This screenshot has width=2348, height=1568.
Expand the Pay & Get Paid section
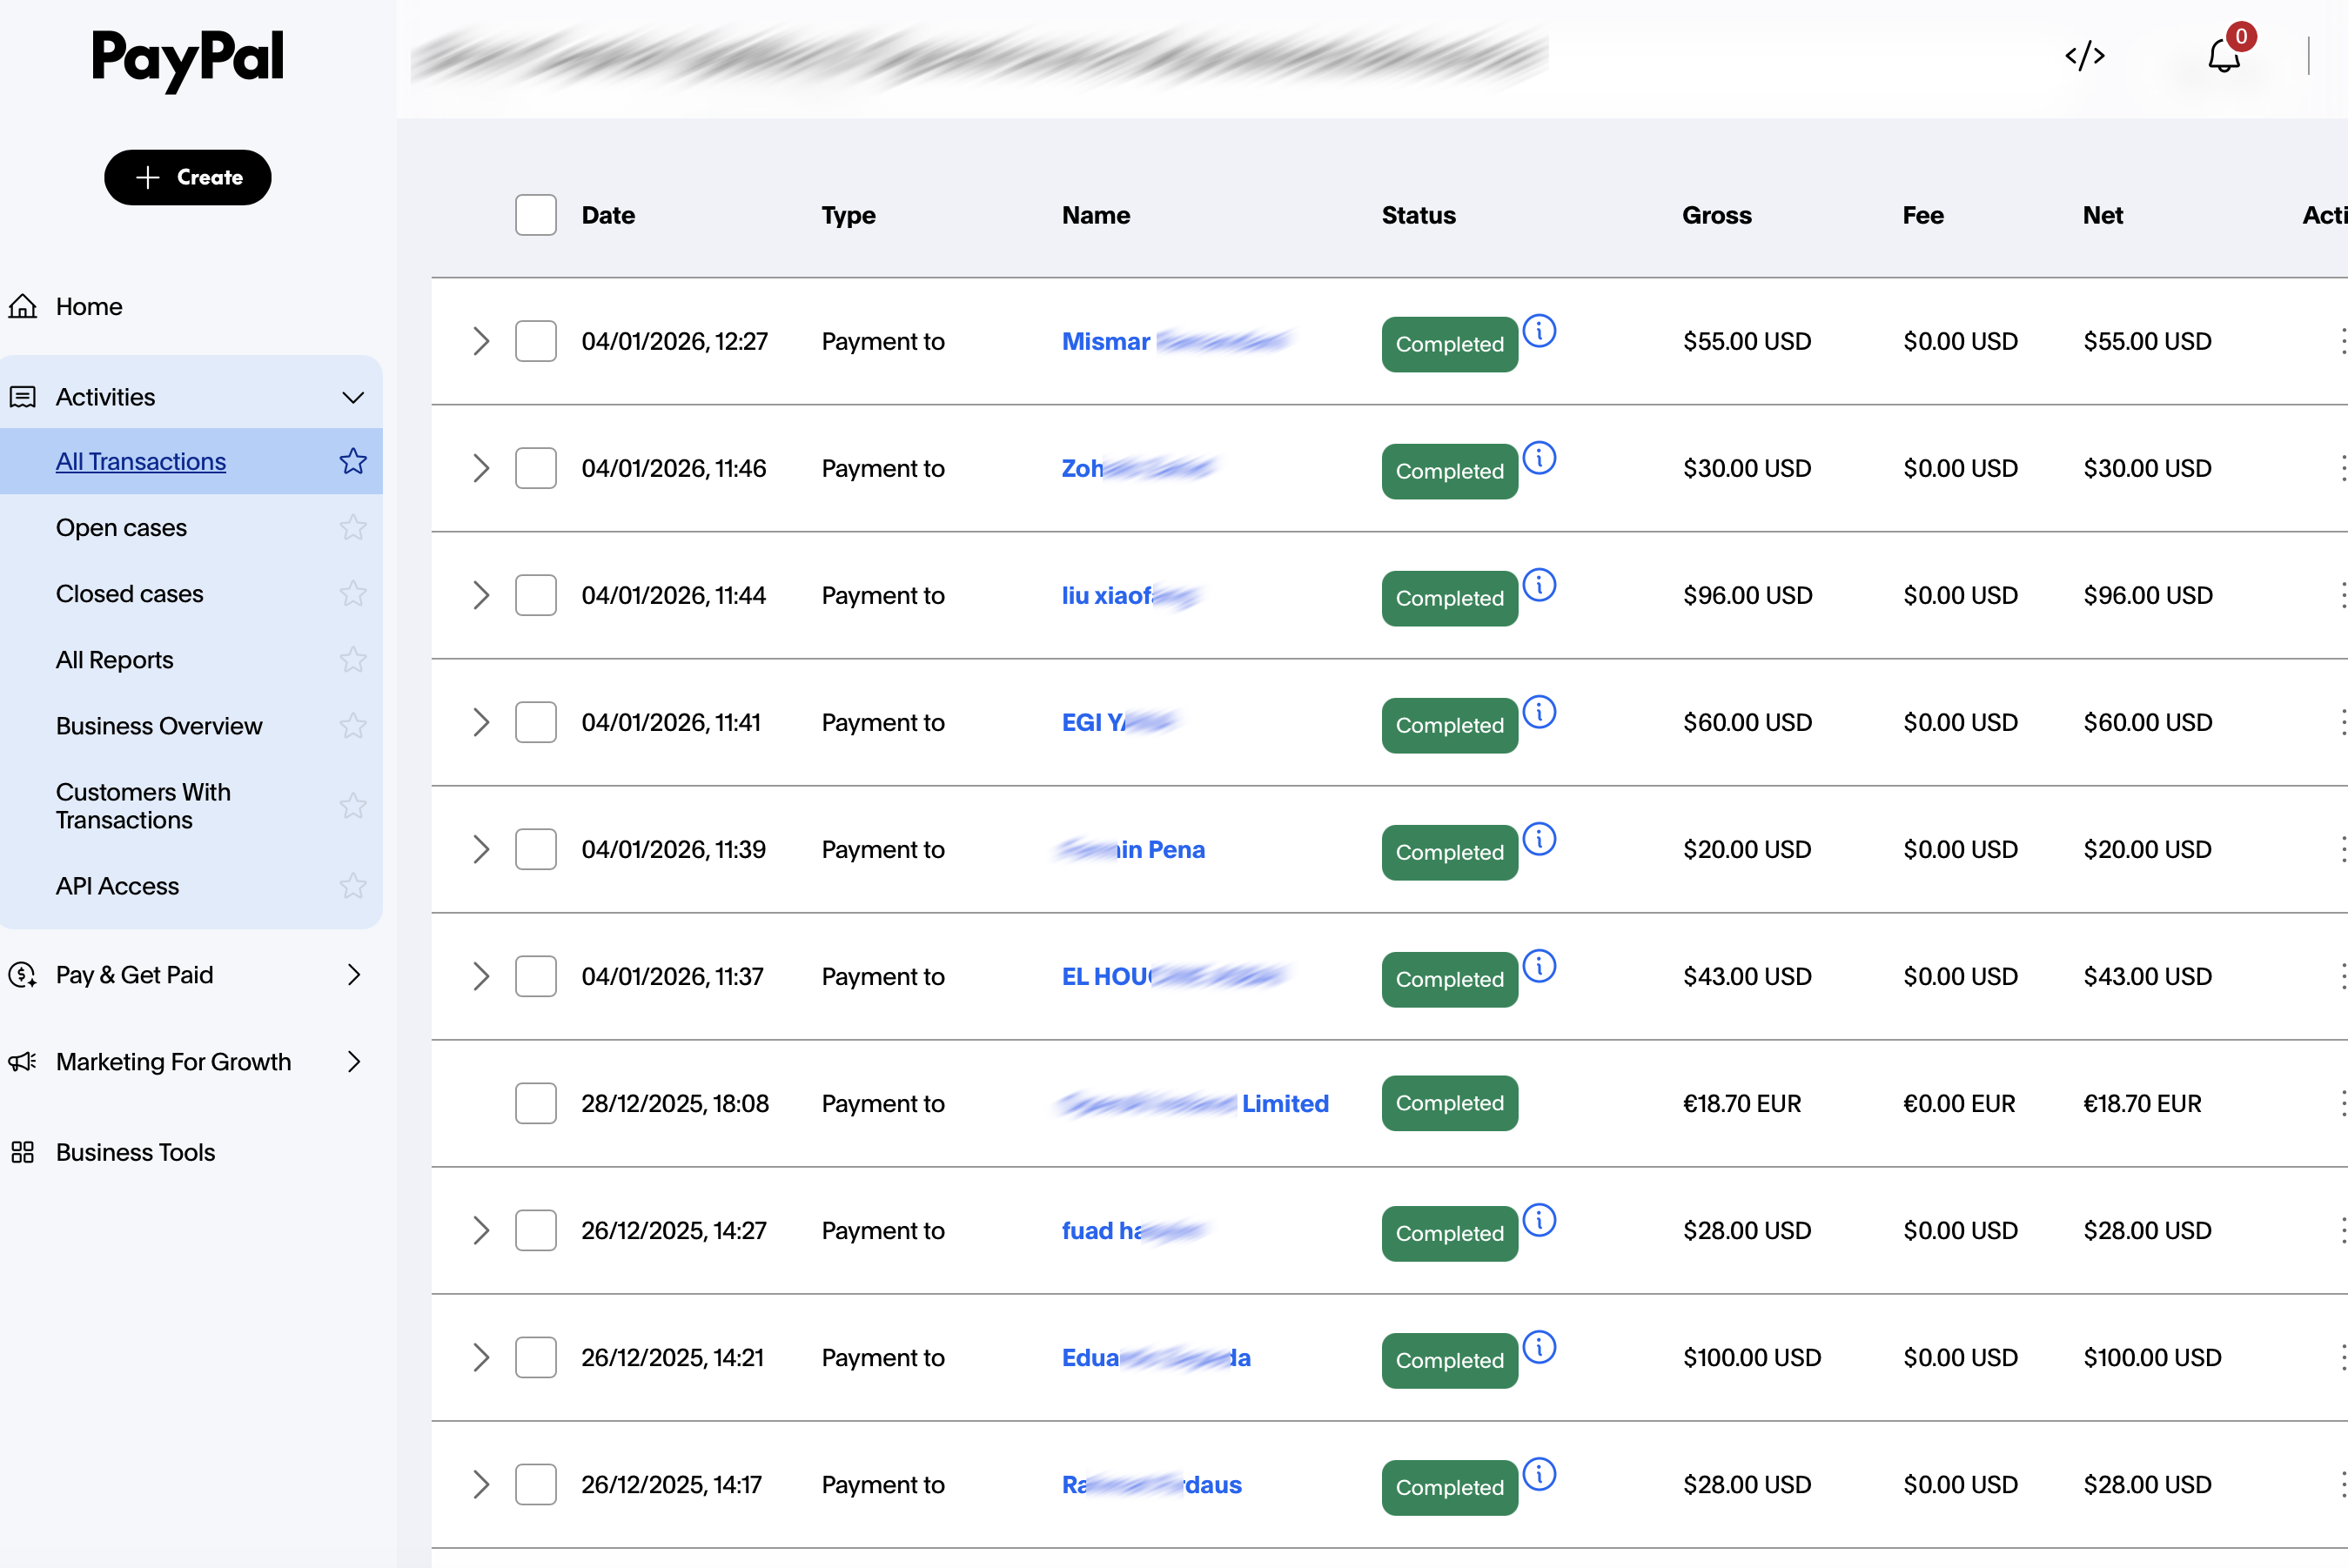(354, 974)
